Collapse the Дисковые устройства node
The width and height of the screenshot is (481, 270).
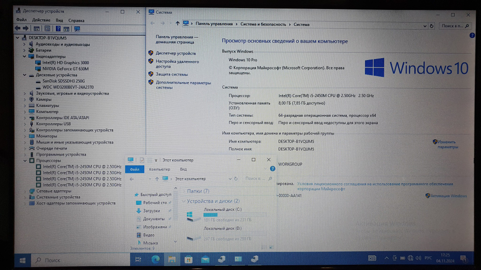coord(25,75)
